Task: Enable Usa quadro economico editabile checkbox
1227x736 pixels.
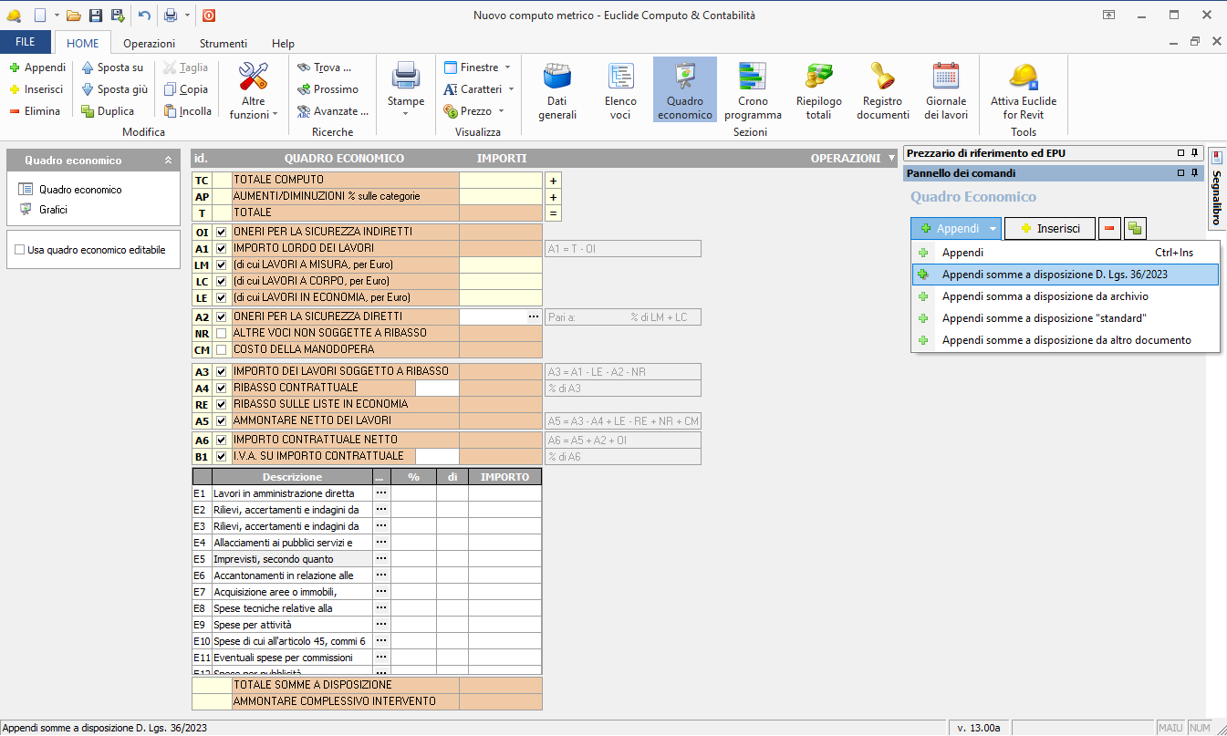Action: pos(20,250)
